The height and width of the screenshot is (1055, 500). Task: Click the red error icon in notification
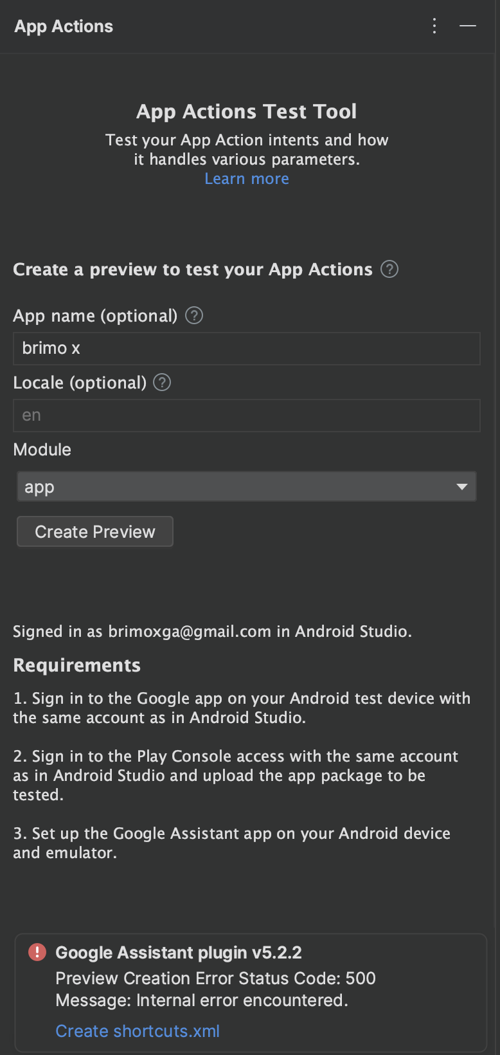point(37,952)
